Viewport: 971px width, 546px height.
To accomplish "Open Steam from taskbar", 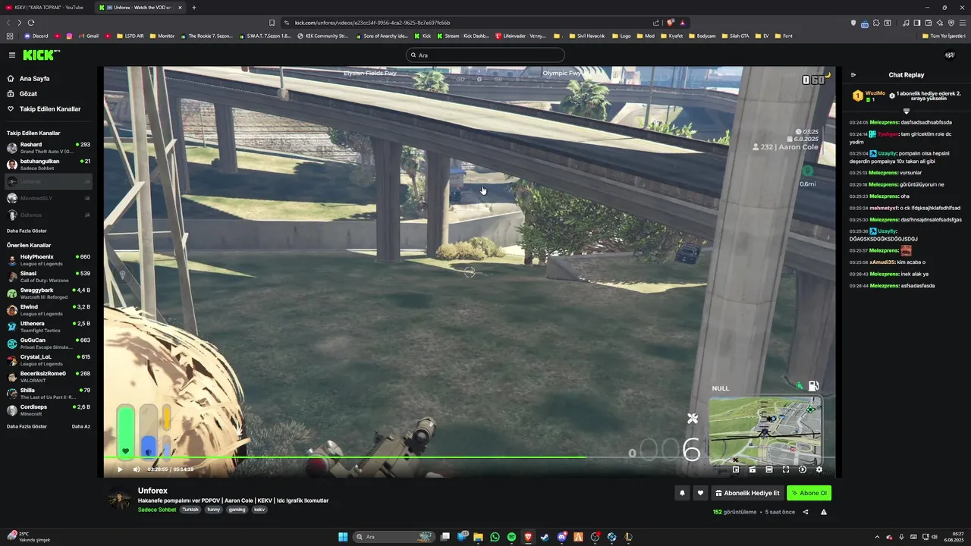I will coord(545,537).
